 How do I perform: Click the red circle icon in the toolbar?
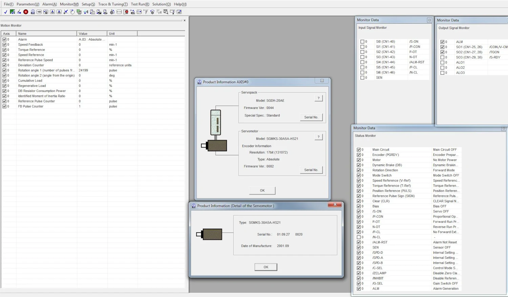[26, 12]
